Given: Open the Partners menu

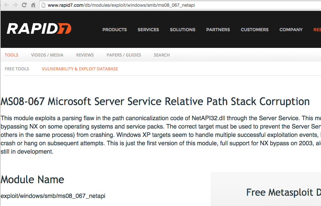Looking at the screenshot, I should point(218,30).
